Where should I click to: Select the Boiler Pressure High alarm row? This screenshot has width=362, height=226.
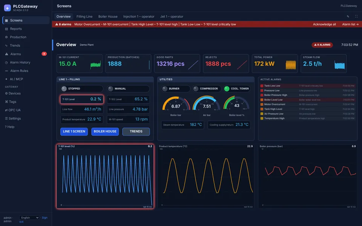[307, 95]
